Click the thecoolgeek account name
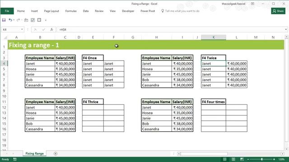This screenshot has width=289, height=162. point(233,4)
